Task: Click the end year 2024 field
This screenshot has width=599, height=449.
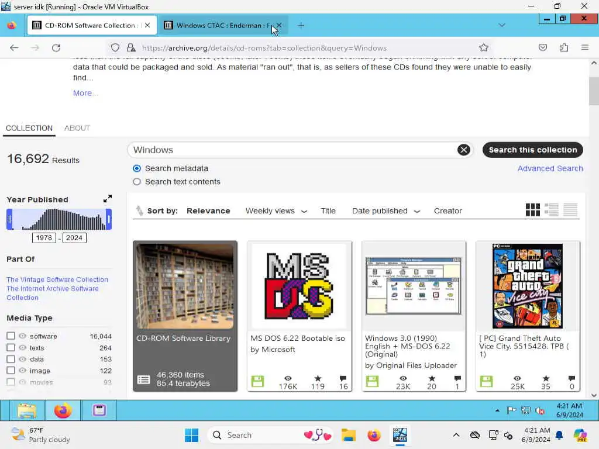Action: 74,238
